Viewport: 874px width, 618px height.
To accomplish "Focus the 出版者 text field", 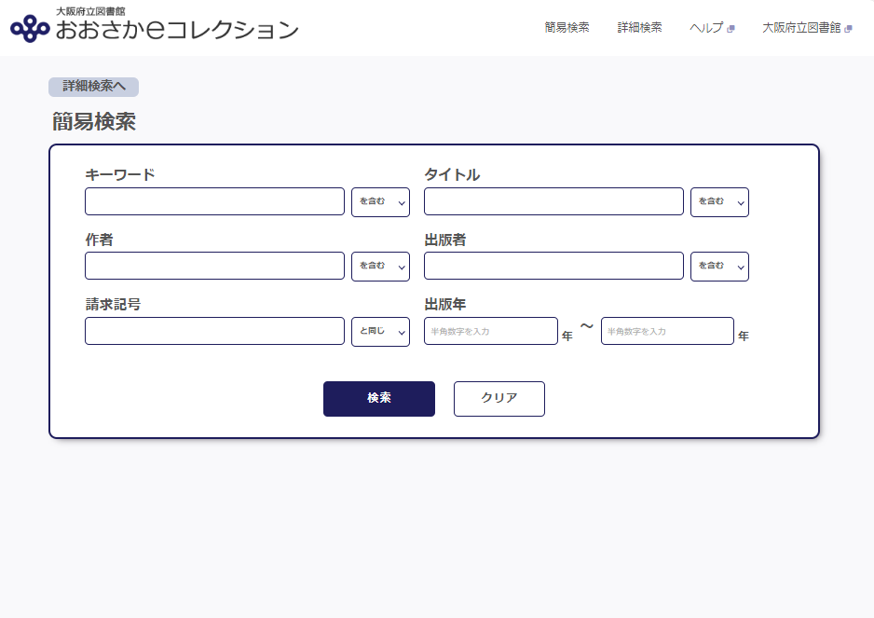I will coord(553,266).
